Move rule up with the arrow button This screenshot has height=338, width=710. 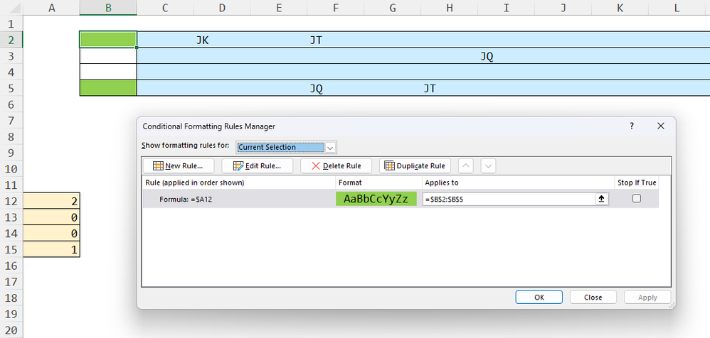[466, 166]
